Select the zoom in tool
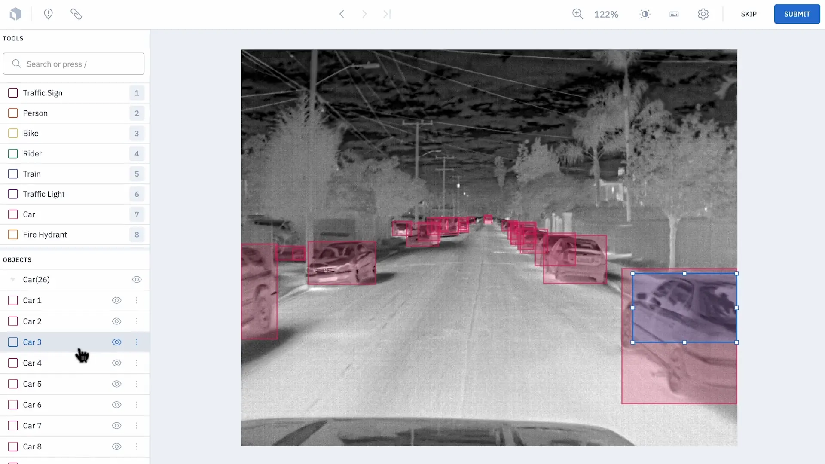The width and height of the screenshot is (825, 464). (577, 14)
